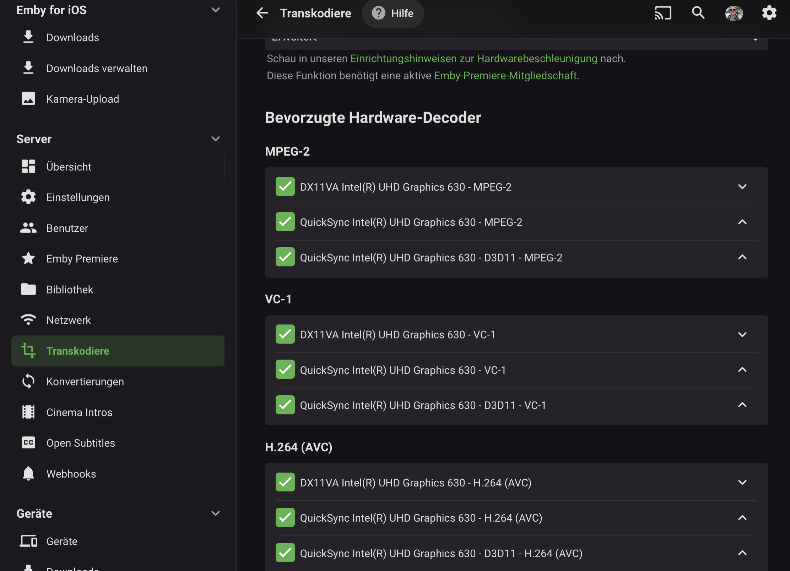This screenshot has height=571, width=790.
Task: Click the Kamera-Upload image icon
Action: click(28, 99)
